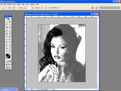Select the Clone Stamp tool
Viewport: 121px width, 91px height.
click(x=7, y=33)
